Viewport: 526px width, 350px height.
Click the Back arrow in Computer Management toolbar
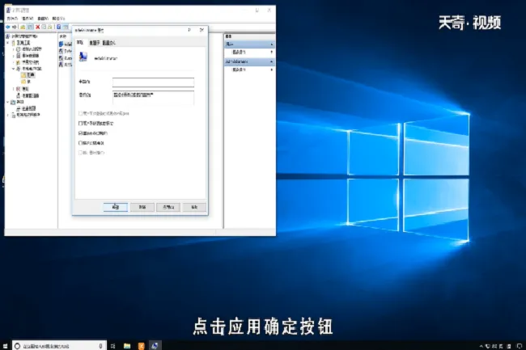click(8, 27)
